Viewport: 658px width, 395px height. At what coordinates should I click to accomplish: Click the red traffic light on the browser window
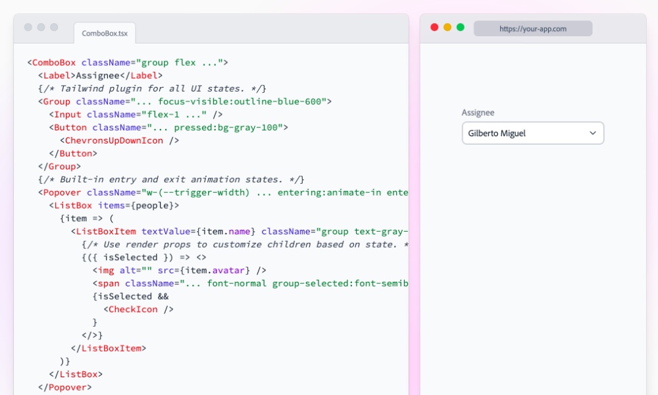click(x=435, y=28)
